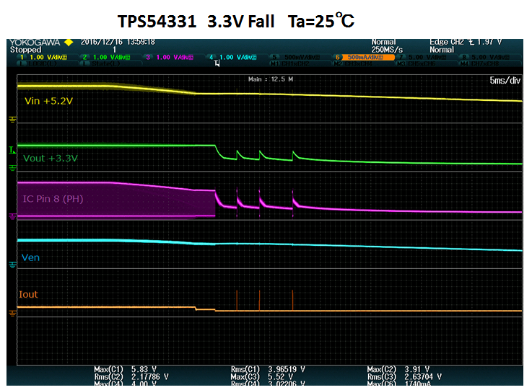532x390 pixels.
Task: Click the yellow YOKOGAWA diamond logo icon
Action: (69, 43)
